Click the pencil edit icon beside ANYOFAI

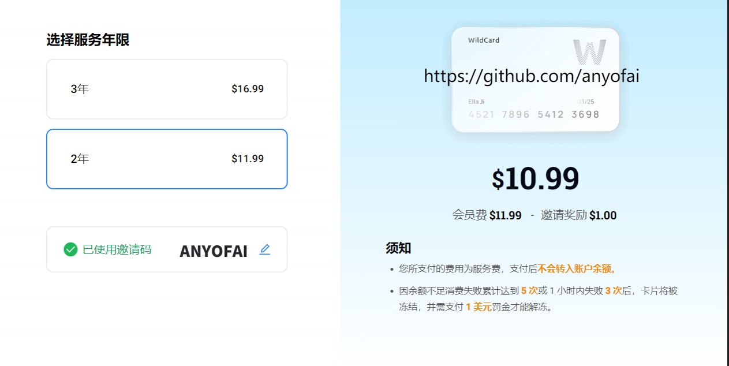pyautogui.click(x=265, y=249)
